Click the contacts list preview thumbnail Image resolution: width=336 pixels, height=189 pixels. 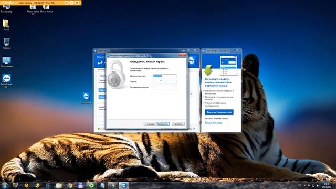click(x=229, y=65)
